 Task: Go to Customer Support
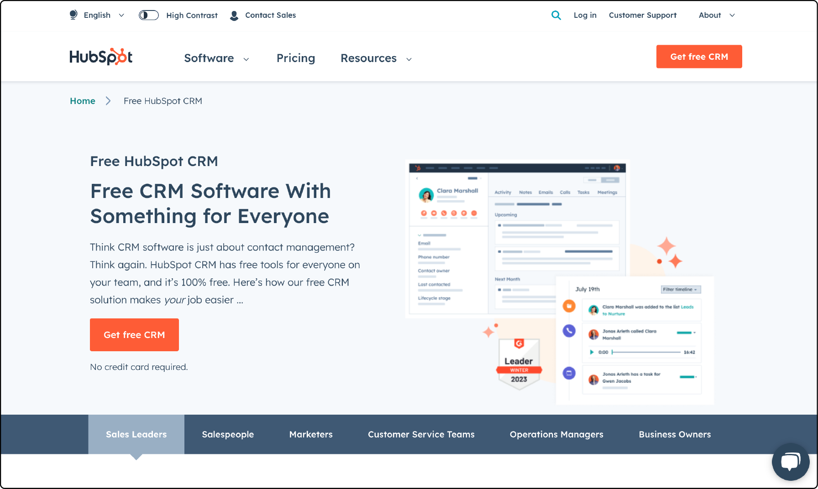pos(643,15)
